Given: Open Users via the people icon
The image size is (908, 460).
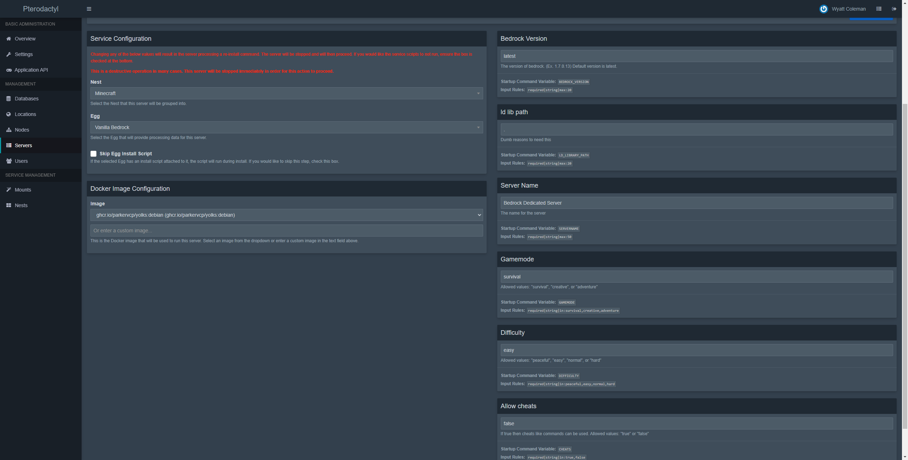Looking at the screenshot, I should pyautogui.click(x=9, y=161).
